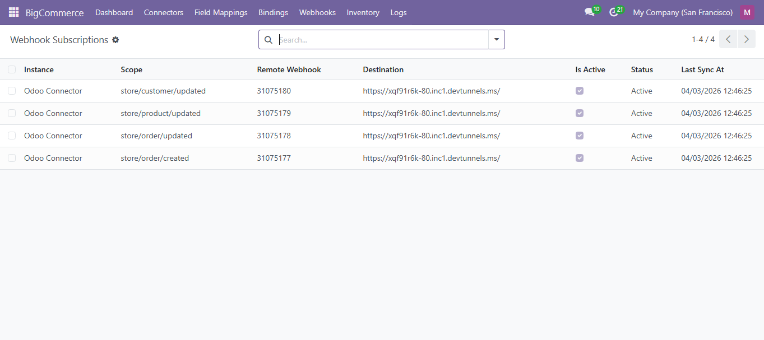Click the user avatar marked M
The height and width of the screenshot is (340, 764).
click(x=747, y=12)
